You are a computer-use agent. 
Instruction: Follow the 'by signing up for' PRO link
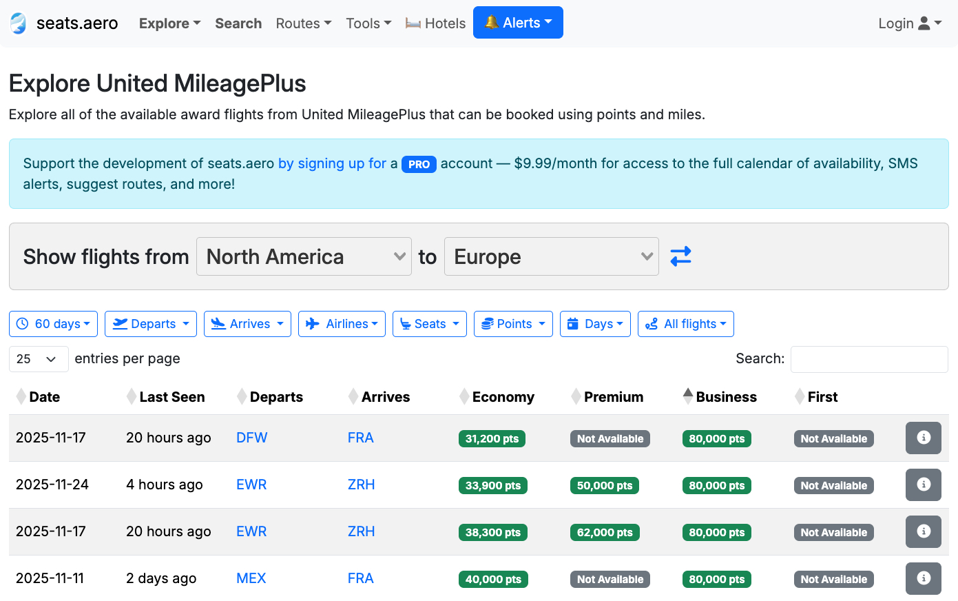pyautogui.click(x=333, y=163)
